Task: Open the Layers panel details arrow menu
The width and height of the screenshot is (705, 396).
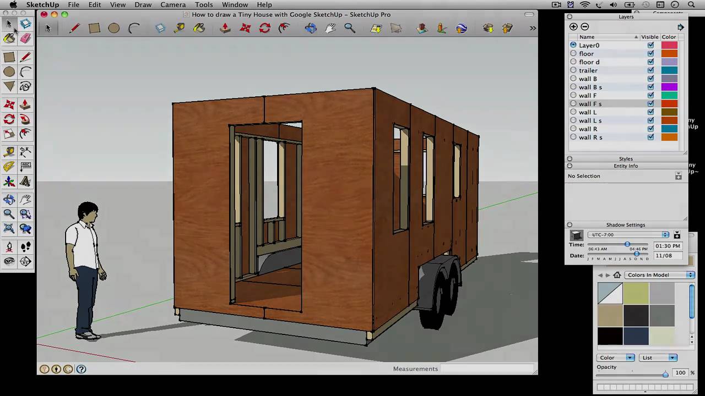Action: coord(681,27)
